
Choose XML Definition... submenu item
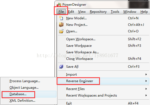click(x=29, y=101)
